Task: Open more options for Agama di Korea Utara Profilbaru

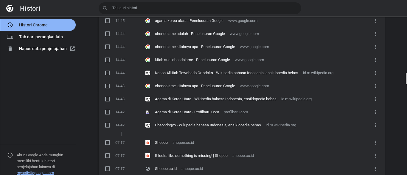Action: (x=375, y=112)
